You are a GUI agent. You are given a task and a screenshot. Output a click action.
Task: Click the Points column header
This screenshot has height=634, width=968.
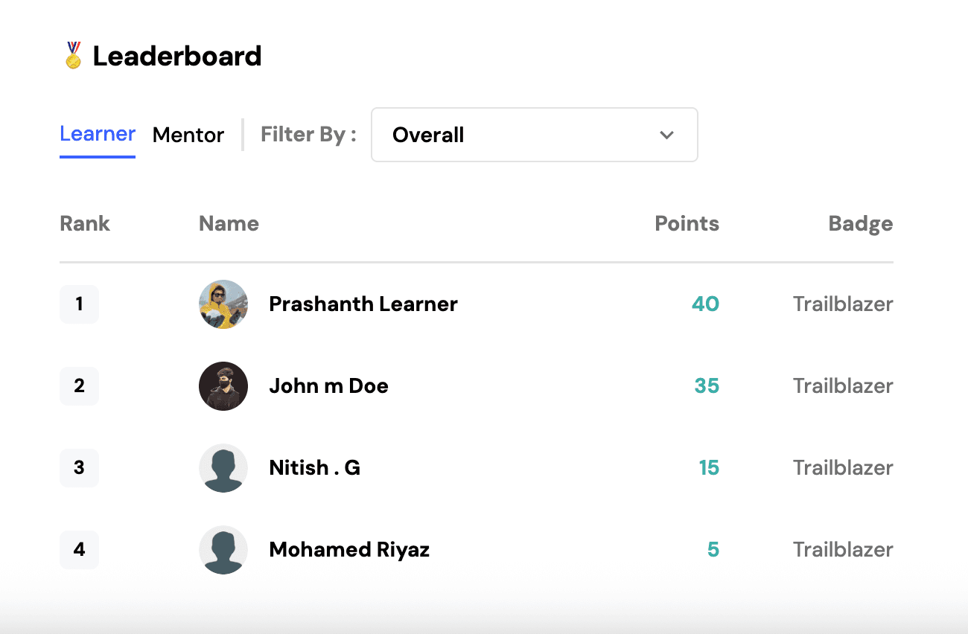(687, 224)
